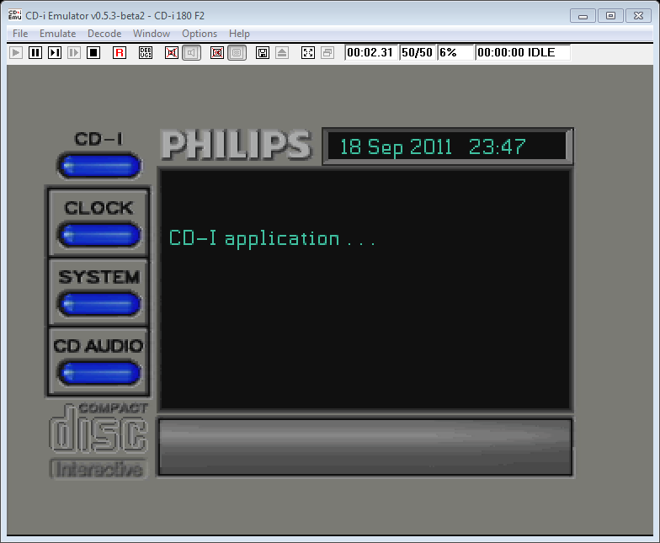660x543 pixels.
Task: Click the floppy disk save icon
Action: point(263,52)
